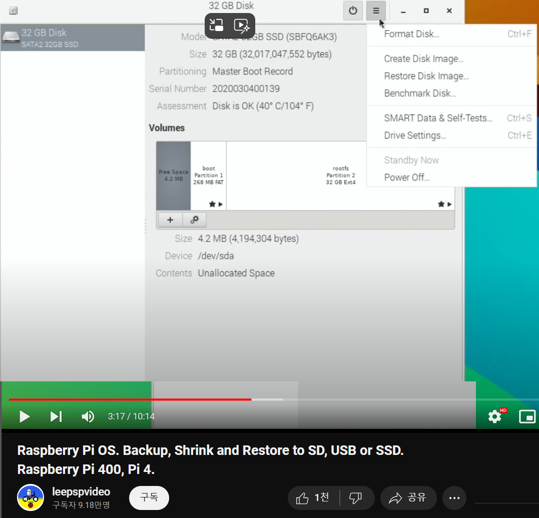Add partition with plus button
Viewport: 539px width, 518px height.
pos(170,220)
